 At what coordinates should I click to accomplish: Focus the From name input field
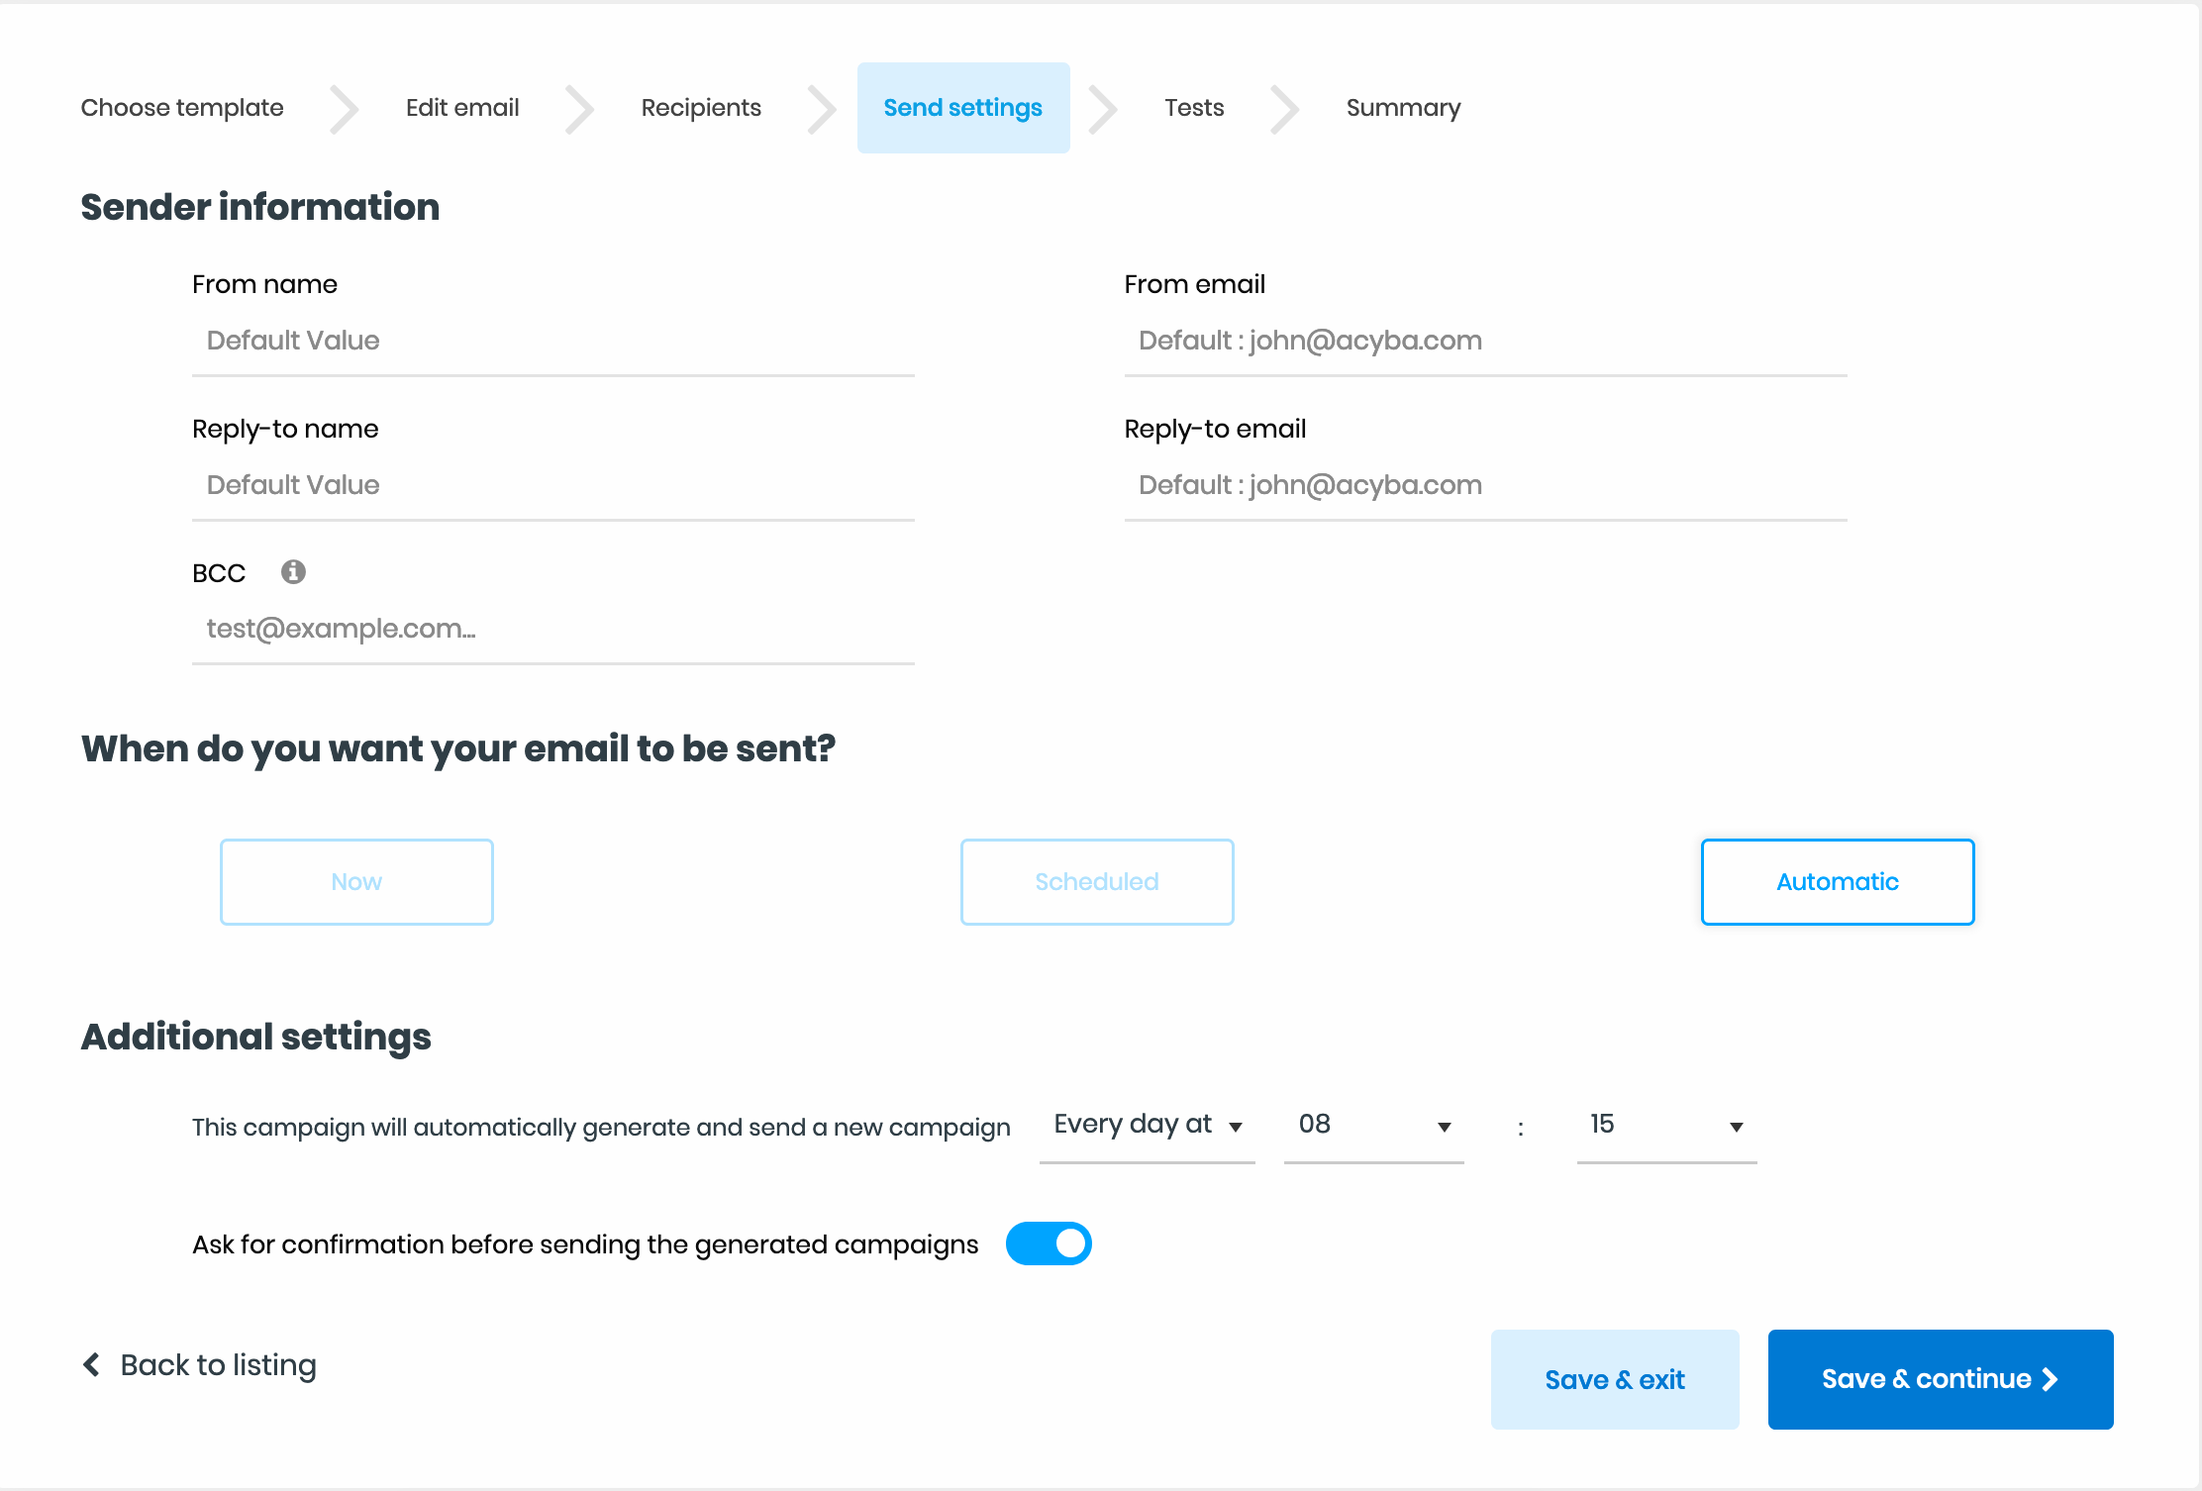(x=553, y=342)
